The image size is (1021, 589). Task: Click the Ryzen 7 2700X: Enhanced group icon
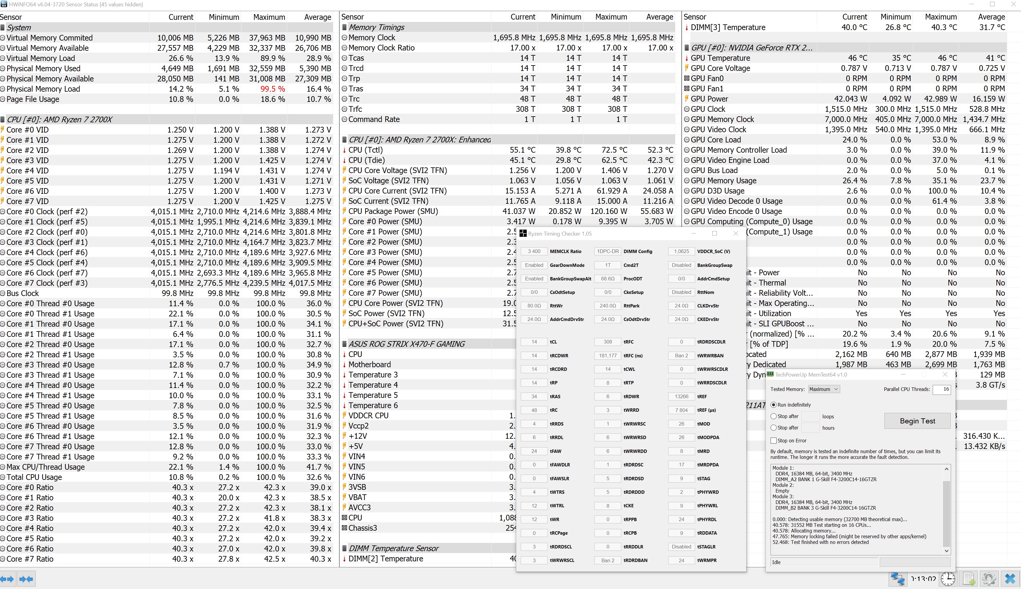344,139
